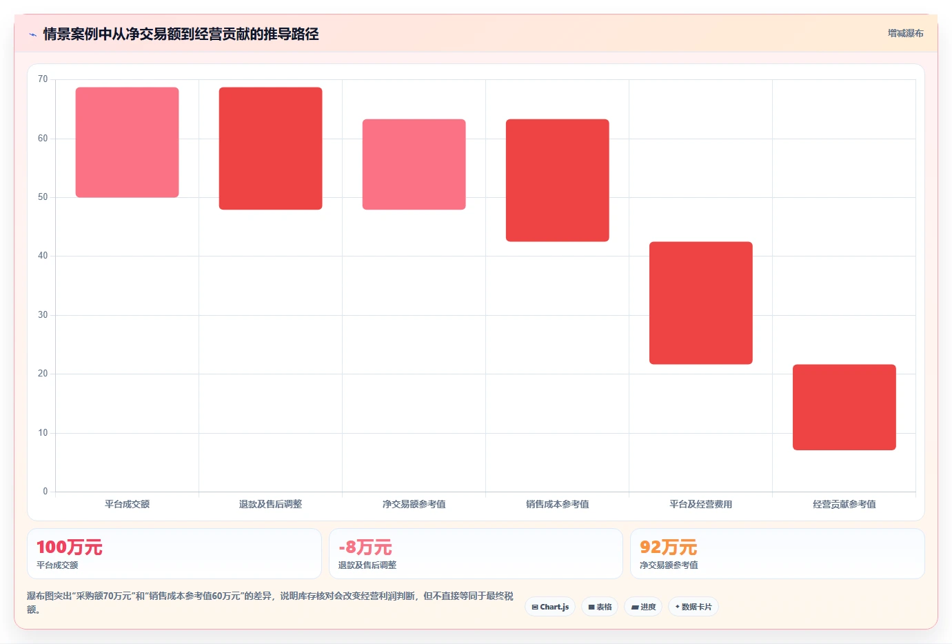Click the 销售成本参考值 waterfall bar
The image size is (952, 644).
point(558,180)
